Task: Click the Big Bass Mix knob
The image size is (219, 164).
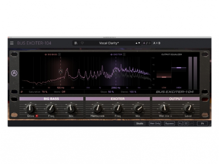Action: point(71,108)
